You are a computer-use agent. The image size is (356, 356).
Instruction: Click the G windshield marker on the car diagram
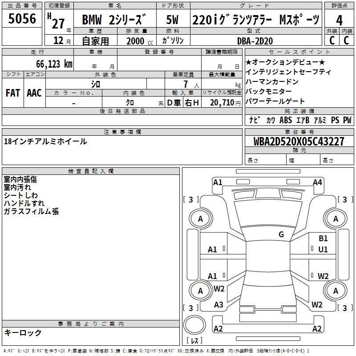tap(281, 235)
